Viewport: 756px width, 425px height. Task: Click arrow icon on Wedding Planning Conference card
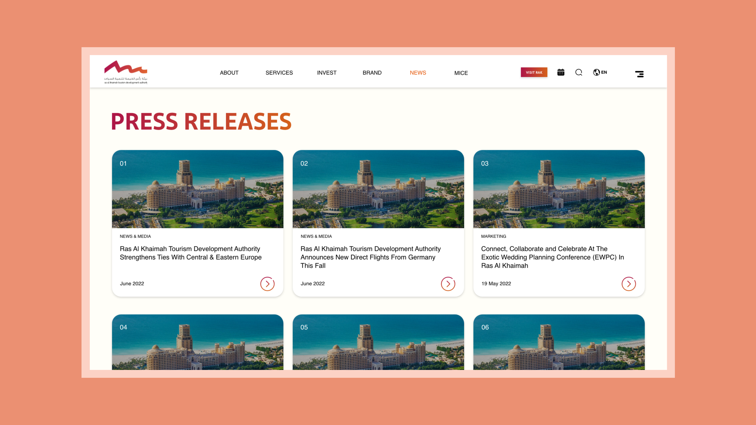coord(628,284)
